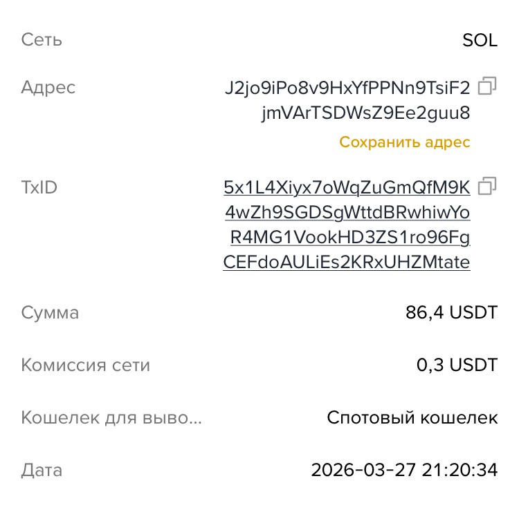The image size is (519, 512).
Task: Click the Сумма label
Action: pos(50,313)
